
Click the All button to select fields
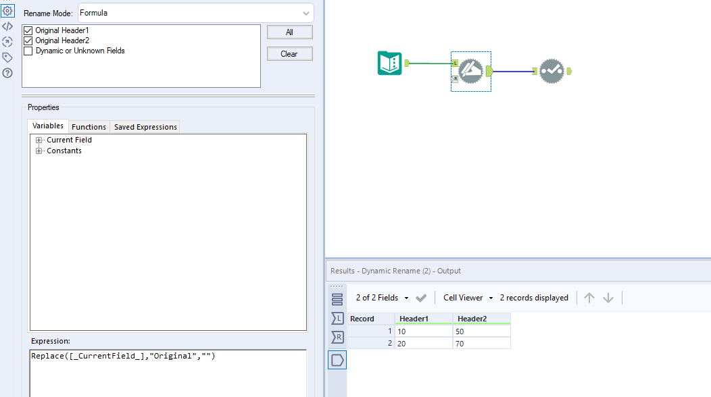[x=289, y=32]
